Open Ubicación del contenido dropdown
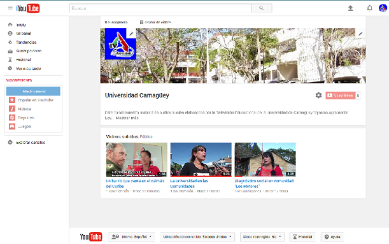The width and height of the screenshot is (389, 244). click(197, 237)
